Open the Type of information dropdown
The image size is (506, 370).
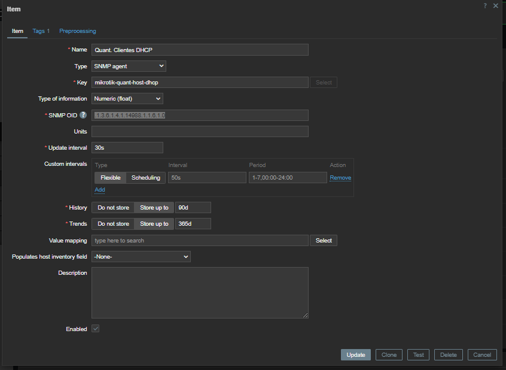click(127, 99)
